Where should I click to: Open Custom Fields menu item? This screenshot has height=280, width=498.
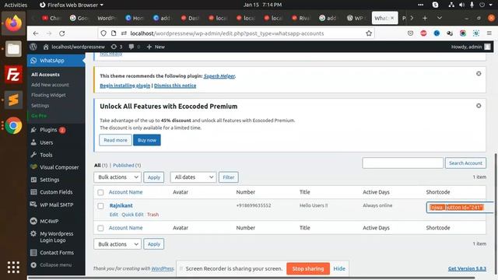[x=56, y=192]
